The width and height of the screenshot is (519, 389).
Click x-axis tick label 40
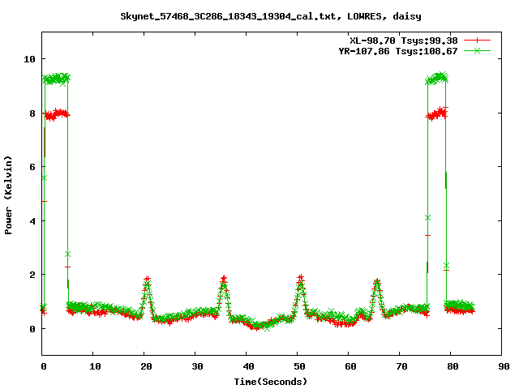pos(248,366)
